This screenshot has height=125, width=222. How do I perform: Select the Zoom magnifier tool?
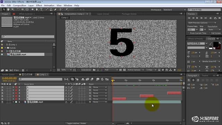pos(13,9)
